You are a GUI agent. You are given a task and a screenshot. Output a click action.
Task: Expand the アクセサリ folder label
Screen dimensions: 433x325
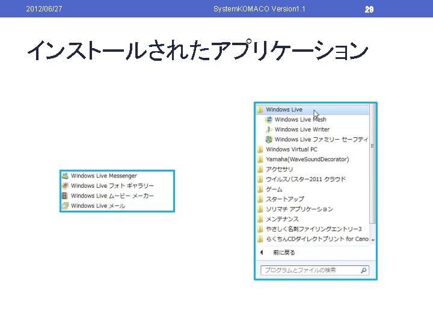tap(279, 169)
